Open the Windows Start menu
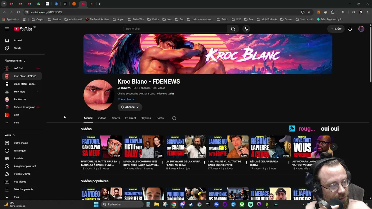Screen dimensions: 372x209 96,204
